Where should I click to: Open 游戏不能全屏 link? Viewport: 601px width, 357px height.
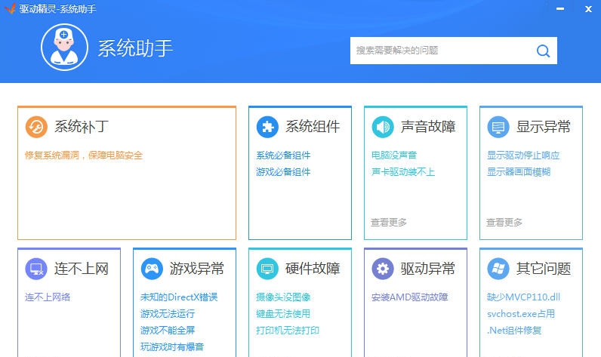coord(168,330)
